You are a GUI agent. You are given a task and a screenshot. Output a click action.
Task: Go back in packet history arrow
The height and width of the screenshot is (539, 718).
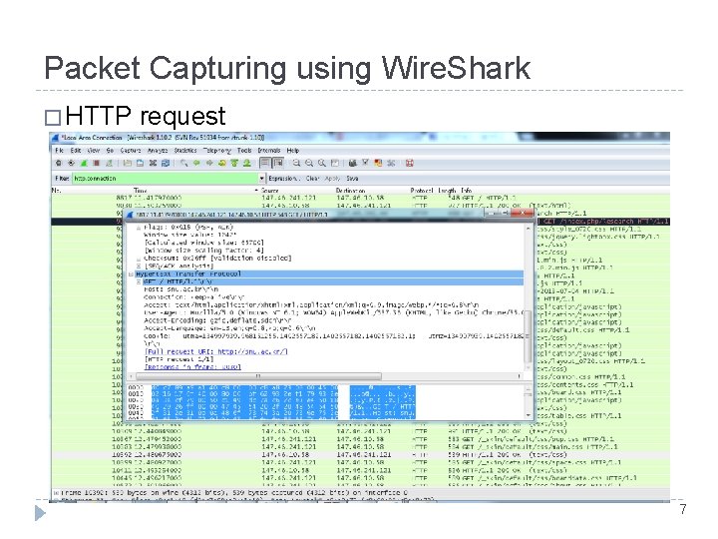click(x=196, y=163)
